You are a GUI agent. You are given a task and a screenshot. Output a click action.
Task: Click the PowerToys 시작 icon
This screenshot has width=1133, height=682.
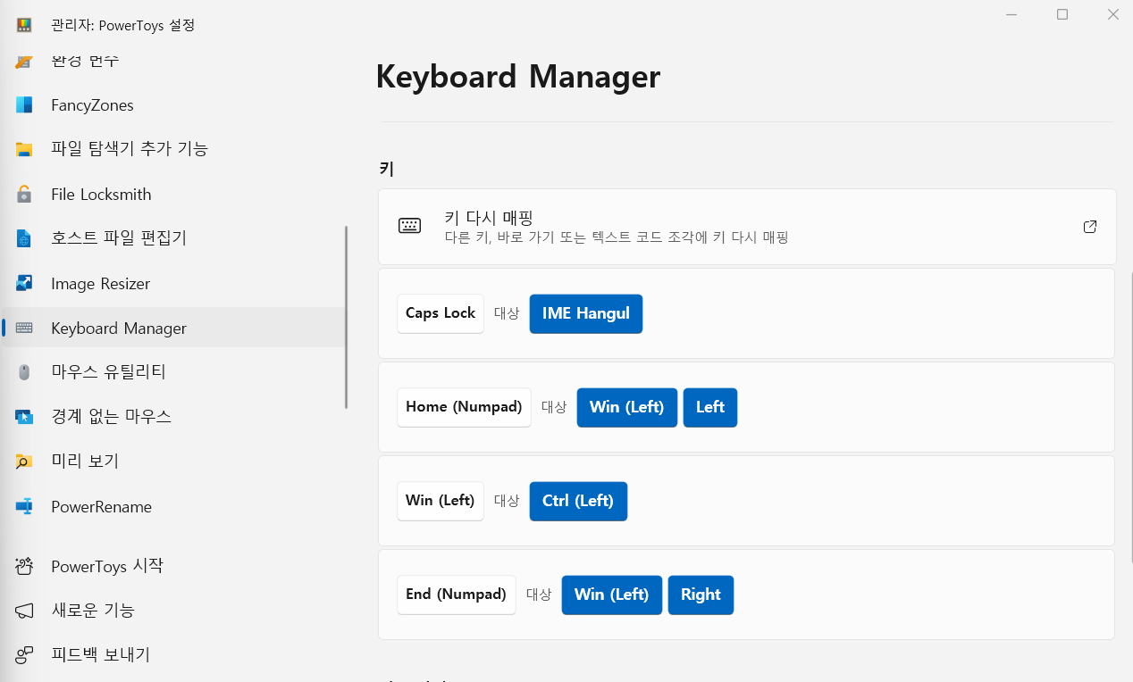click(24, 566)
